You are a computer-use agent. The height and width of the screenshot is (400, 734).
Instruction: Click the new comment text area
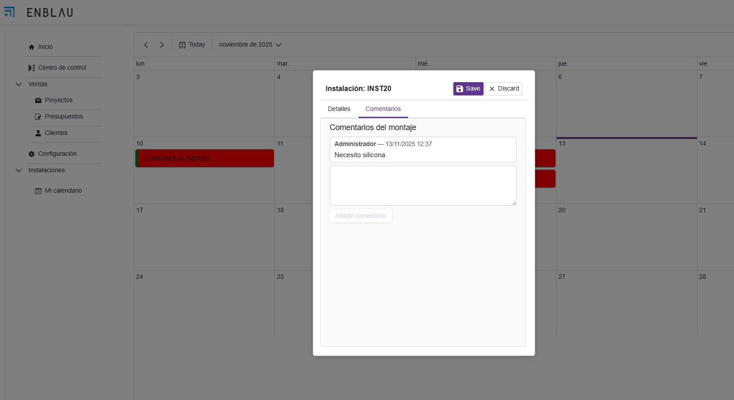[x=423, y=186]
